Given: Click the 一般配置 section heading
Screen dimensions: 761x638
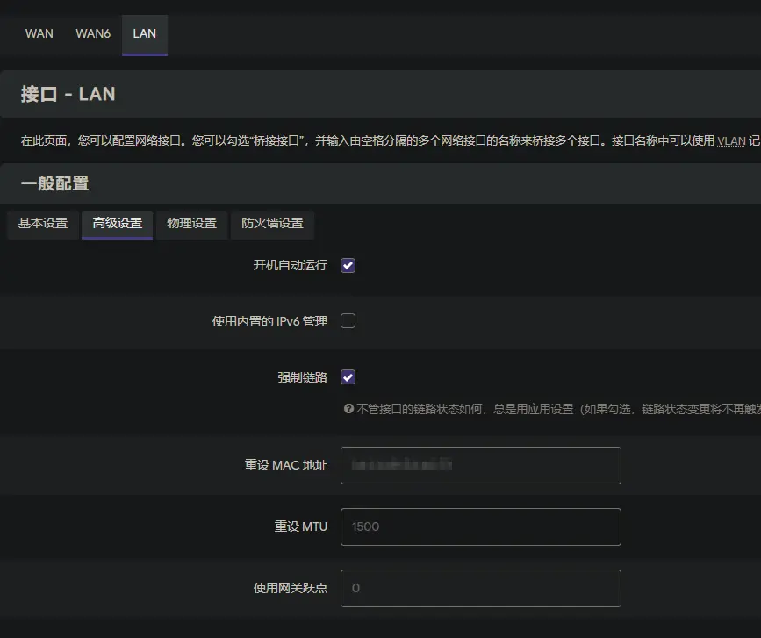Looking at the screenshot, I should 54,183.
